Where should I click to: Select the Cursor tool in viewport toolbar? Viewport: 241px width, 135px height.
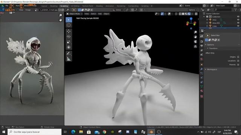[69, 25]
